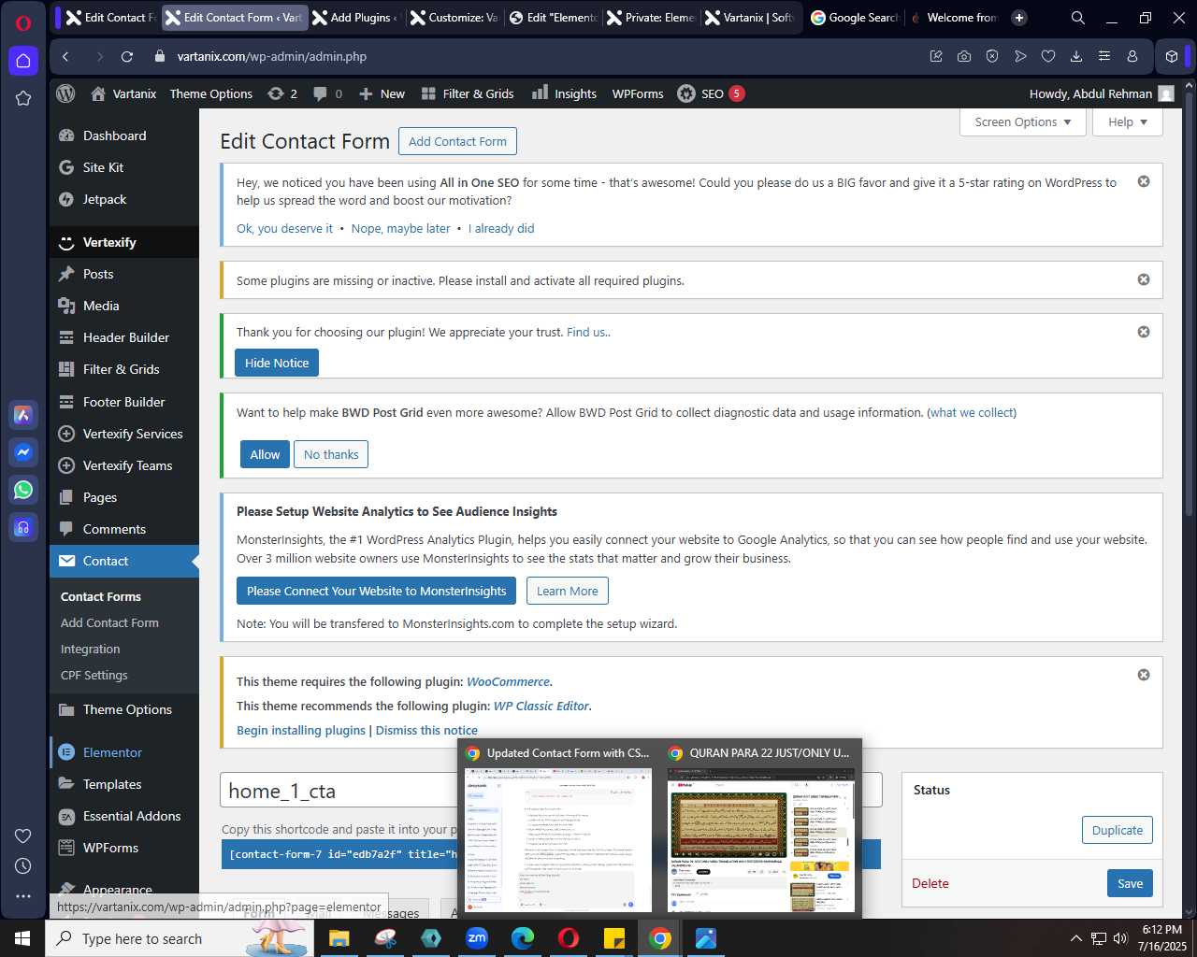The image size is (1197, 957).
Task: Click the Begin installing plugins link
Action: pyautogui.click(x=301, y=730)
